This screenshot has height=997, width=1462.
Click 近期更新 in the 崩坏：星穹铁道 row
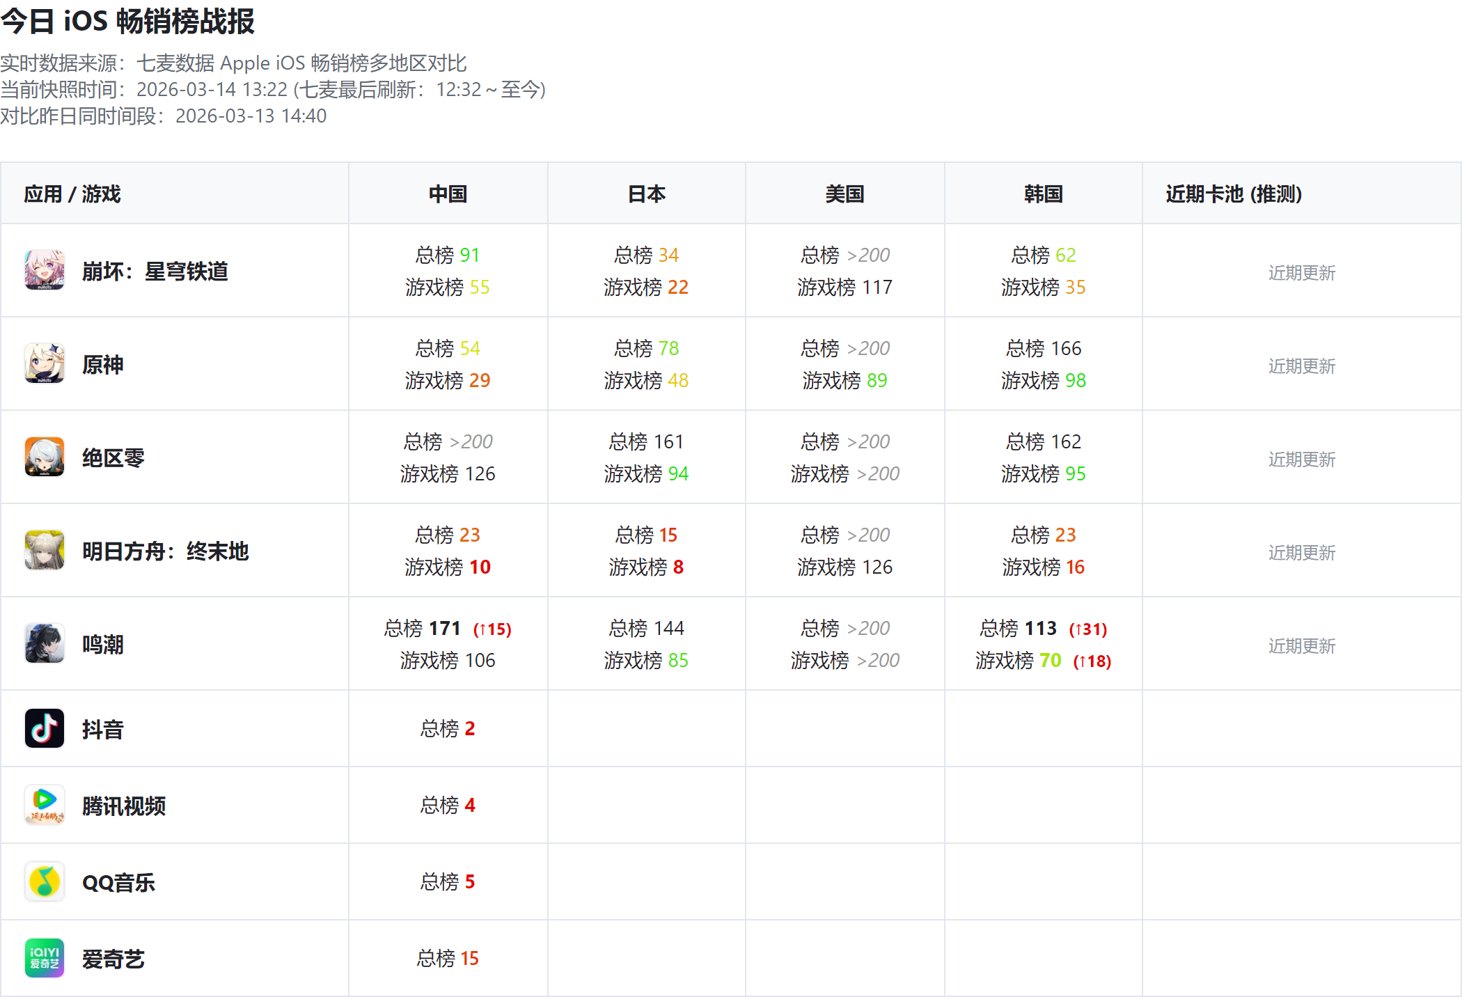1302,272
